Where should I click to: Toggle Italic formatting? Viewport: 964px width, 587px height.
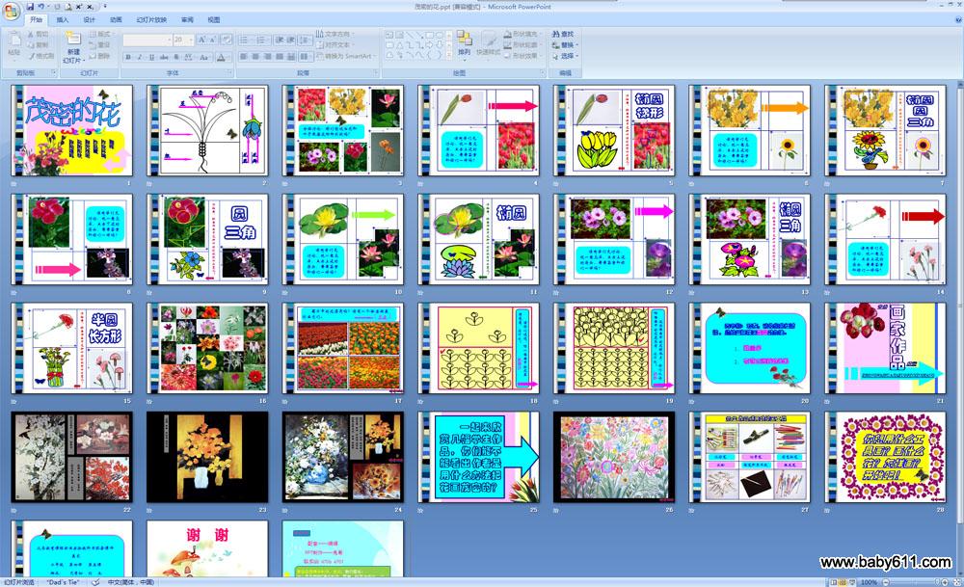pos(140,57)
